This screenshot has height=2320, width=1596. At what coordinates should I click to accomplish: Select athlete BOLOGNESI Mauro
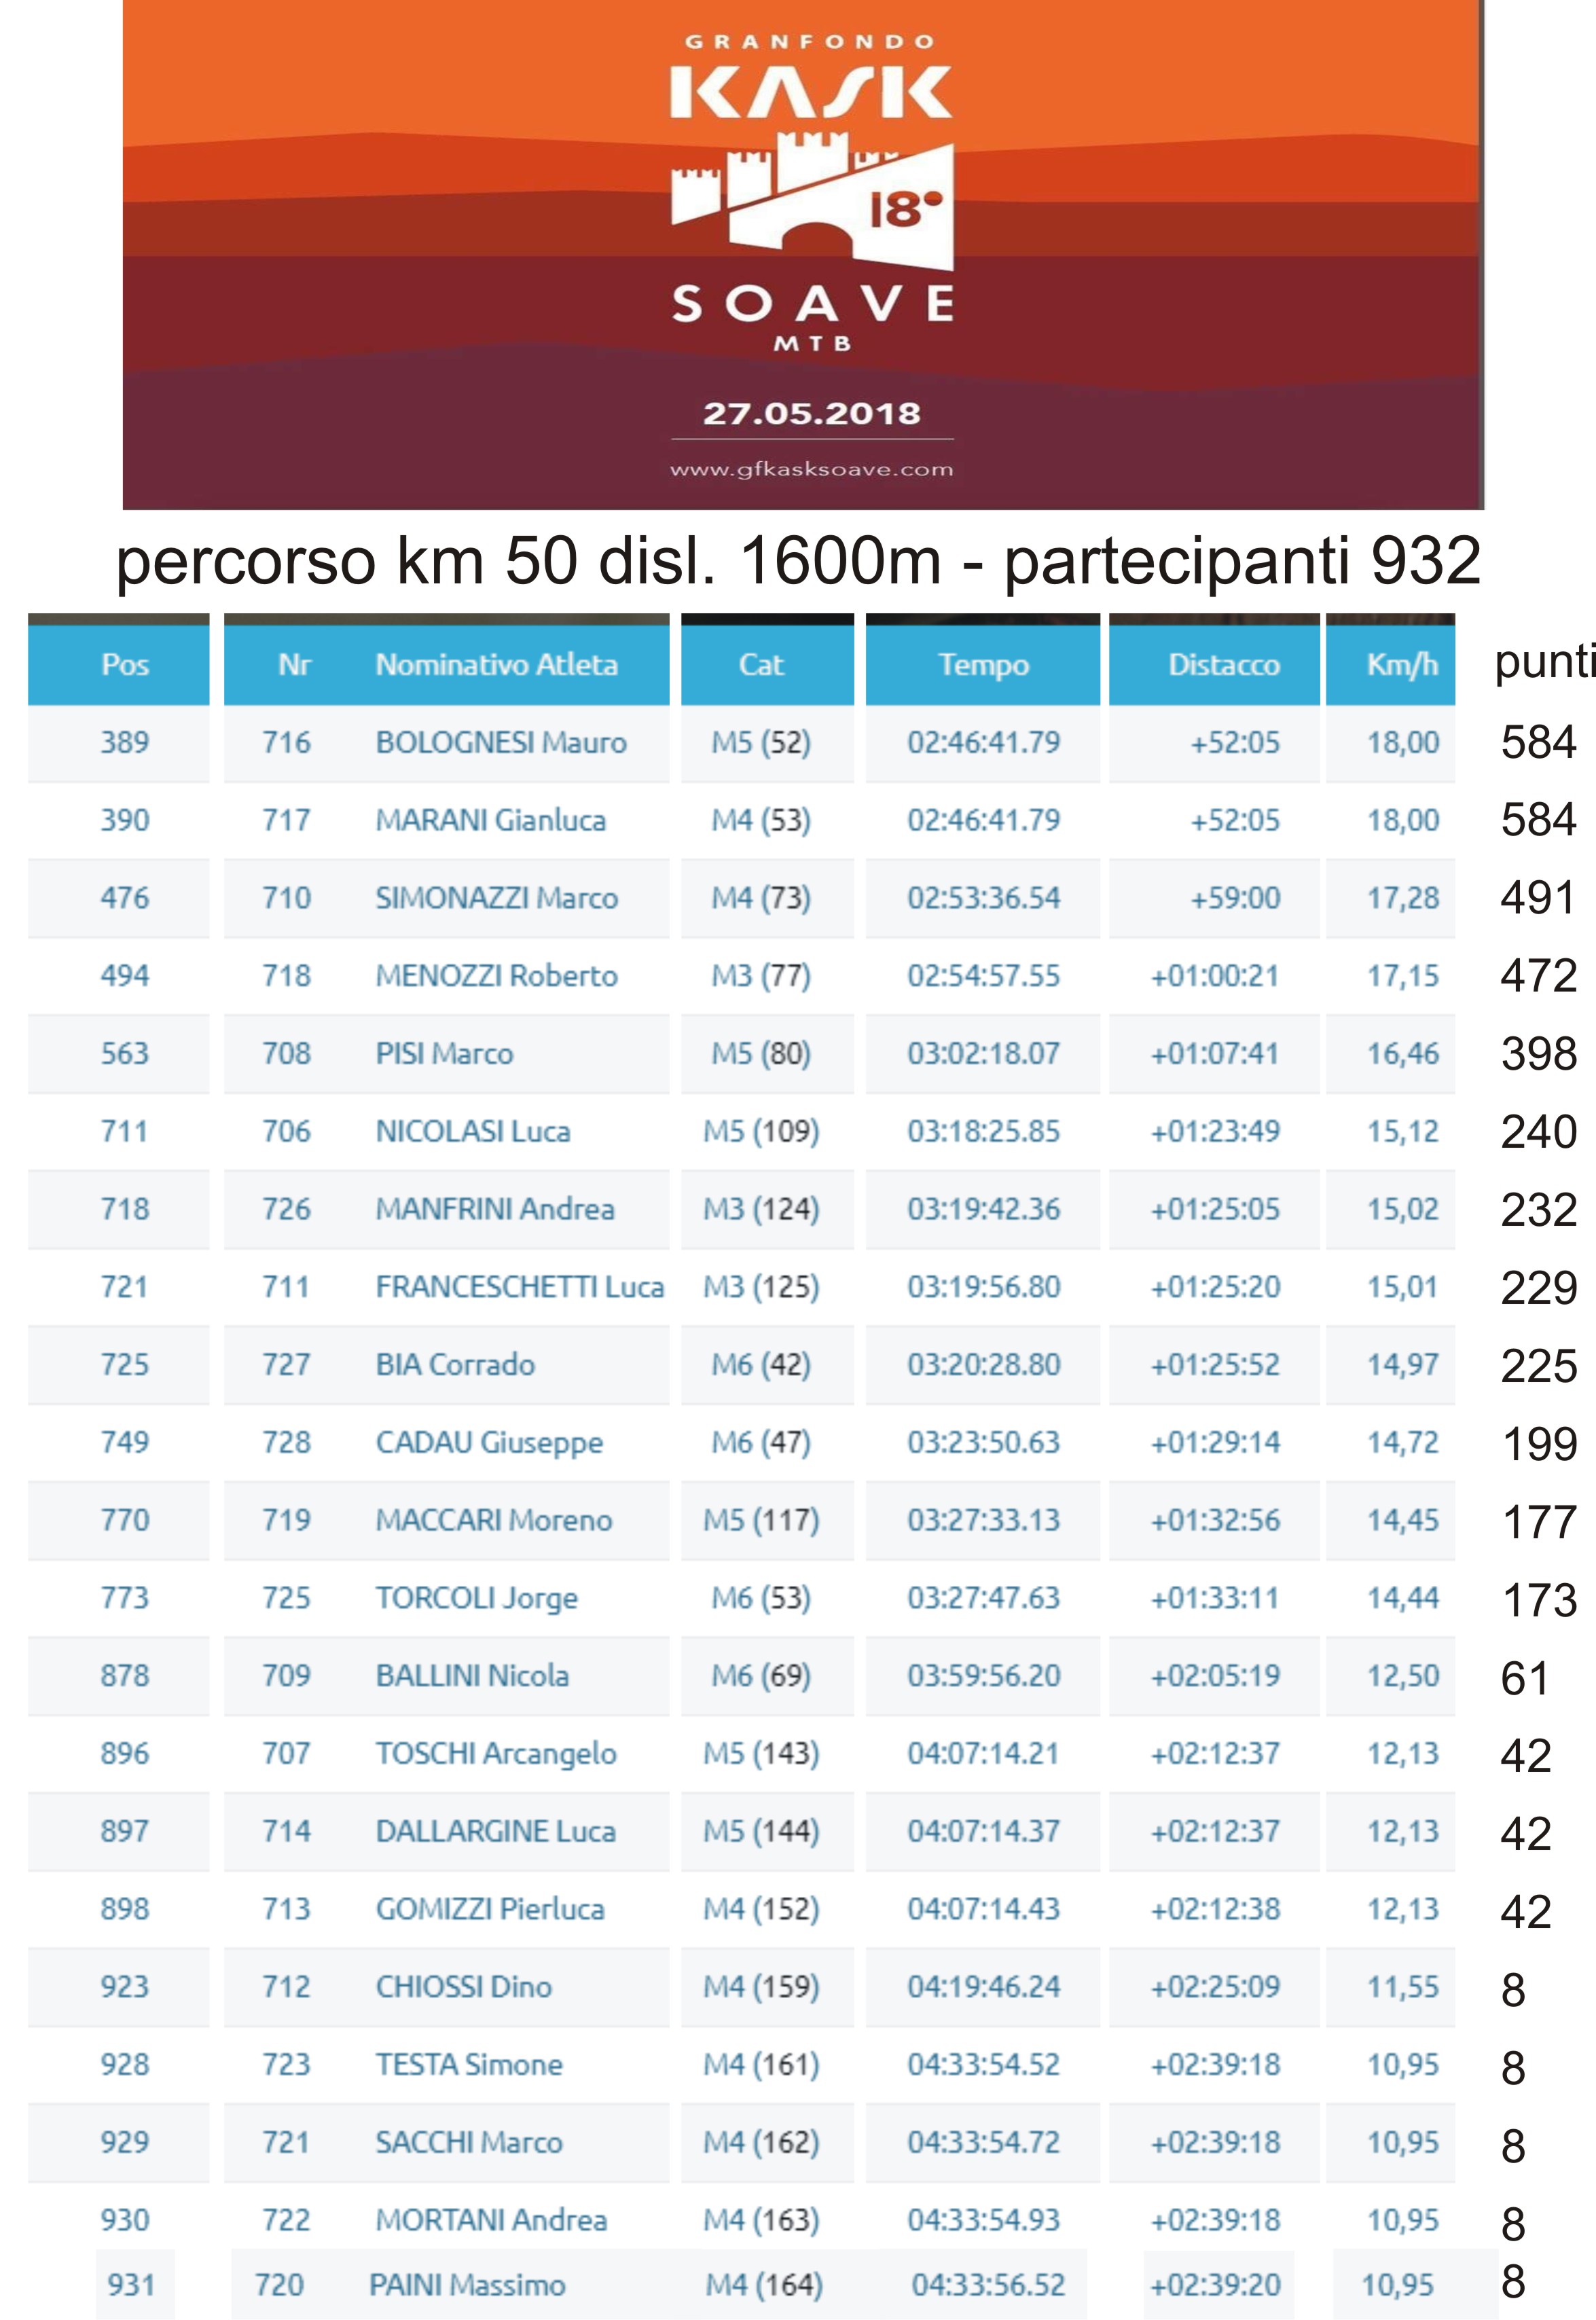pyautogui.click(x=501, y=742)
